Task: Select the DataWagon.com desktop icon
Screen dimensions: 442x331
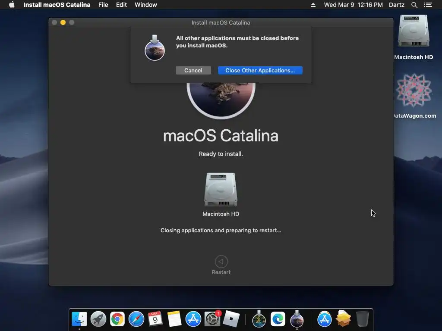Action: pyautogui.click(x=414, y=90)
